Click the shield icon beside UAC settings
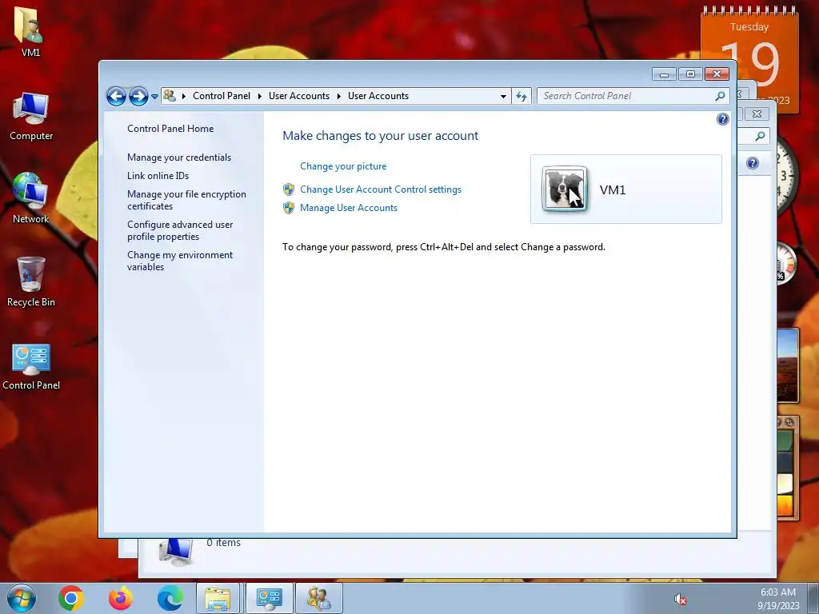819x614 pixels. click(289, 189)
